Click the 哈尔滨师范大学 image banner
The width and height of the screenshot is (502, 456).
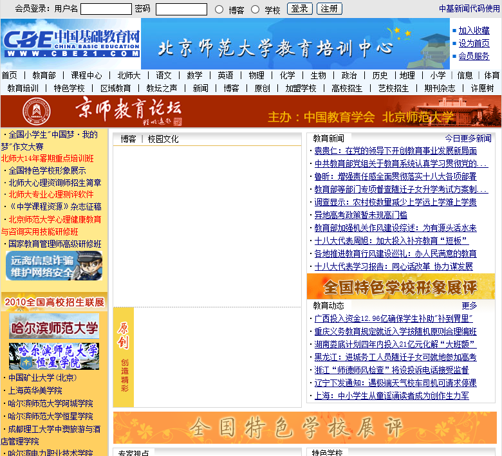pyautogui.click(x=54, y=326)
